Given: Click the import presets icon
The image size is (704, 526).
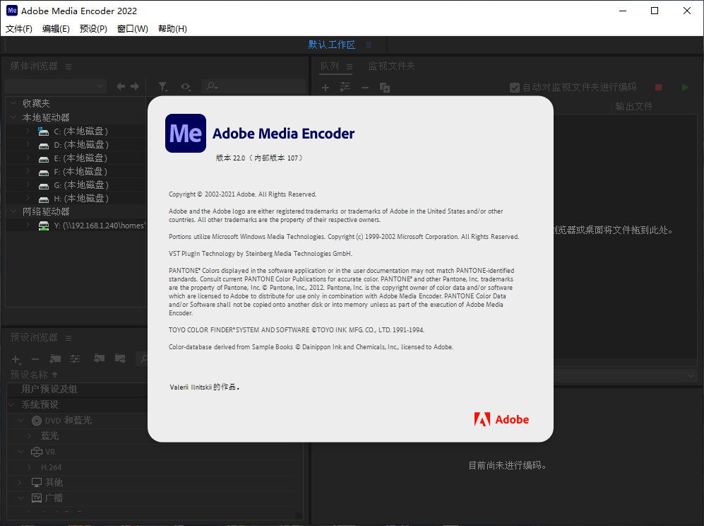Looking at the screenshot, I should point(99,358).
